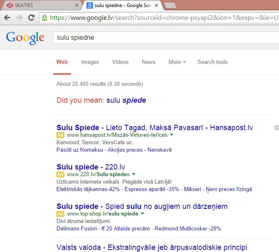Close the sulu spiedne Google Search tab
Image resolution: width=279 pixels, height=252 pixels.
pos(157,5)
